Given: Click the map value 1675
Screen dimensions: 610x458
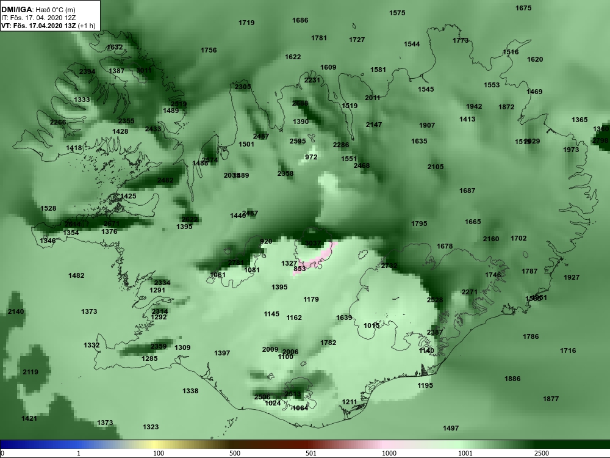Looking at the screenshot, I should point(523,8).
